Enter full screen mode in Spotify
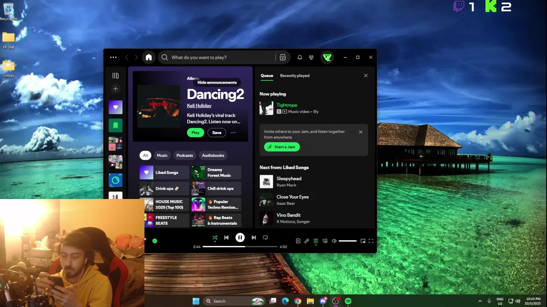 tap(371, 241)
